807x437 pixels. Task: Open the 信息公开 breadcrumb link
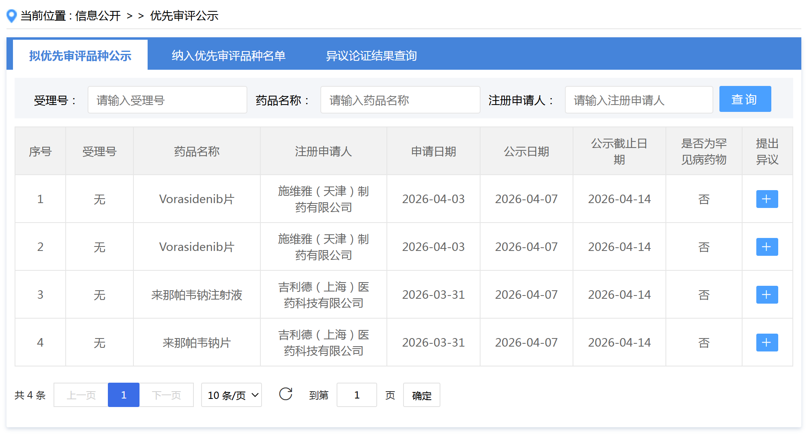click(x=97, y=15)
